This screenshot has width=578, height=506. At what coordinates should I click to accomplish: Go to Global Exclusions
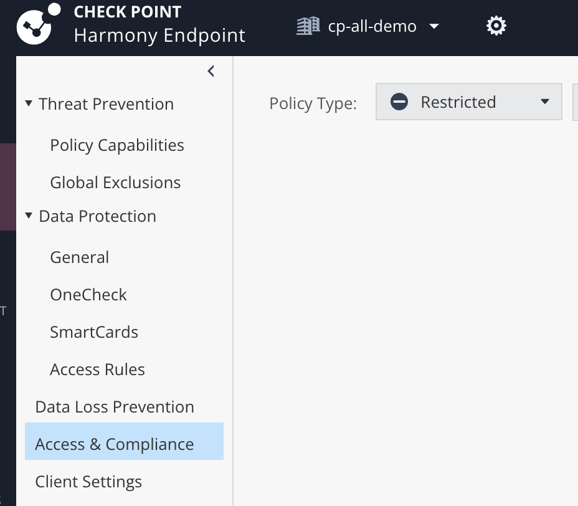point(115,182)
